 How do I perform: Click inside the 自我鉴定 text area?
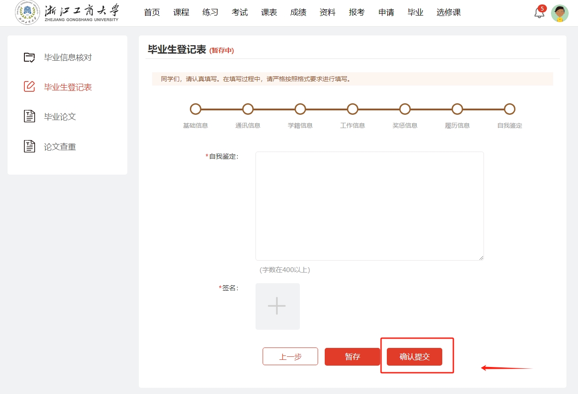point(369,206)
